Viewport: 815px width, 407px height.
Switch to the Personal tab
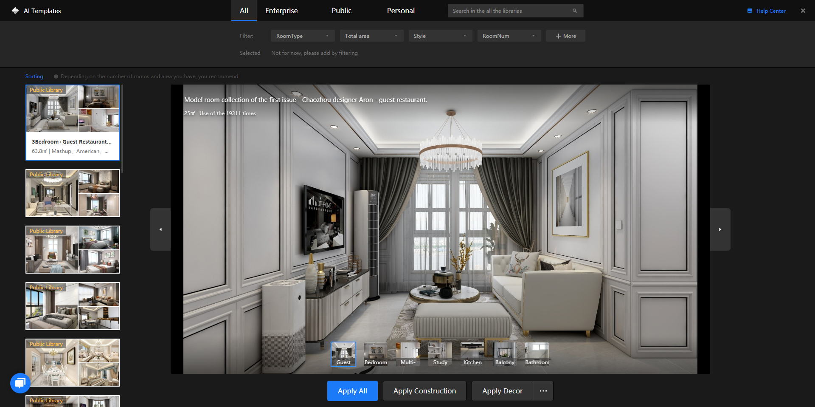(x=400, y=11)
